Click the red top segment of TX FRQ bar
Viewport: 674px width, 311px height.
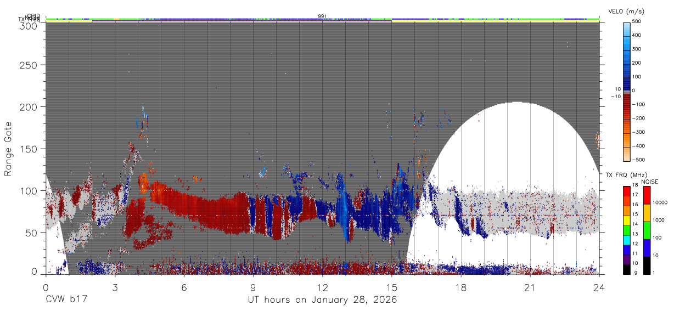point(626,191)
